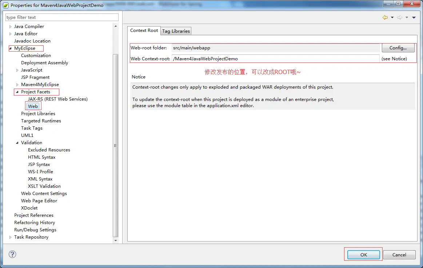Click the Java Compiler label
This screenshot has width=423, height=268.
pos(29,27)
